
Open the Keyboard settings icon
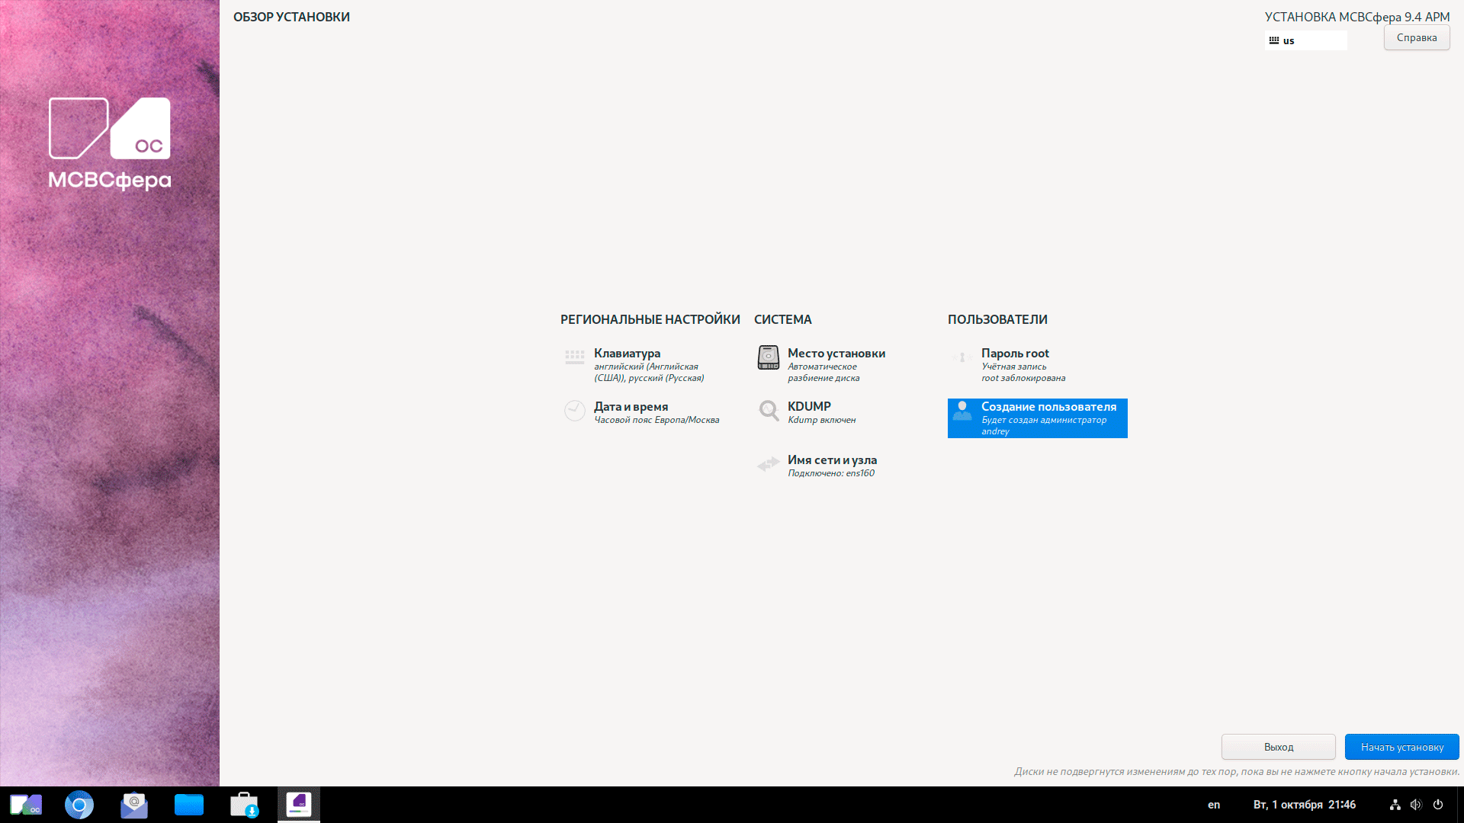pos(574,356)
